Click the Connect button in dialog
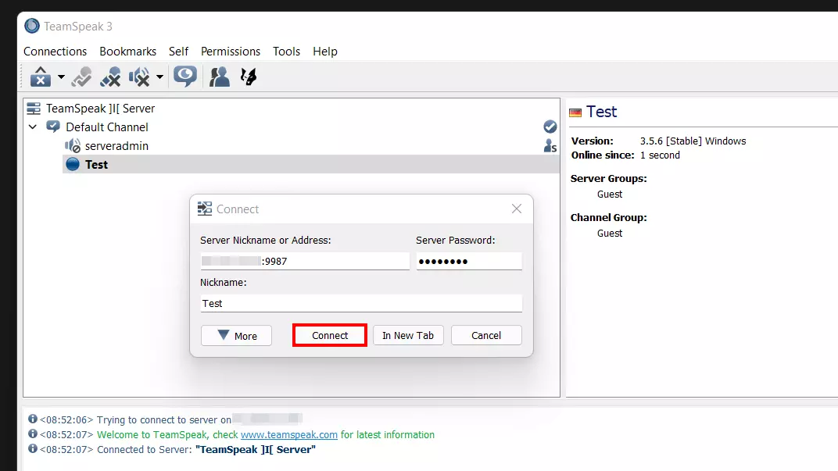Screen dimensions: 838x471 point(330,335)
